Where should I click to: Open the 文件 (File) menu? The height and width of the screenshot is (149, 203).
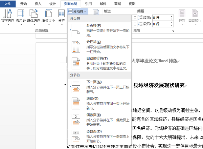coord(8,4)
